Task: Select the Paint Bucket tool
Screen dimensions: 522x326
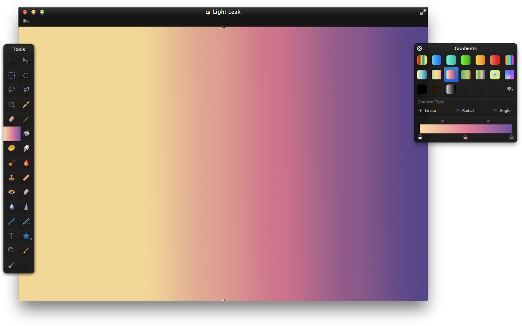Action: (26, 134)
